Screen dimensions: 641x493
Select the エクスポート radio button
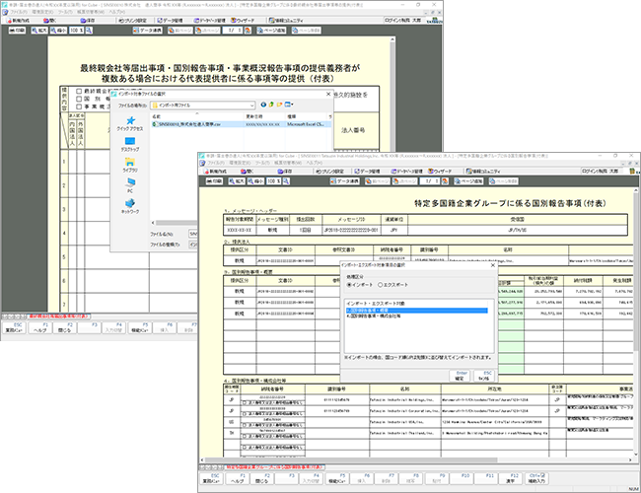(382, 285)
